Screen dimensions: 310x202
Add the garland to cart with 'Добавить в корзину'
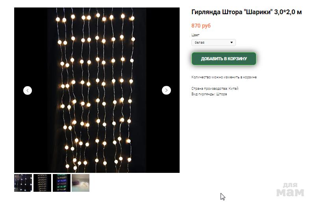click(x=224, y=59)
